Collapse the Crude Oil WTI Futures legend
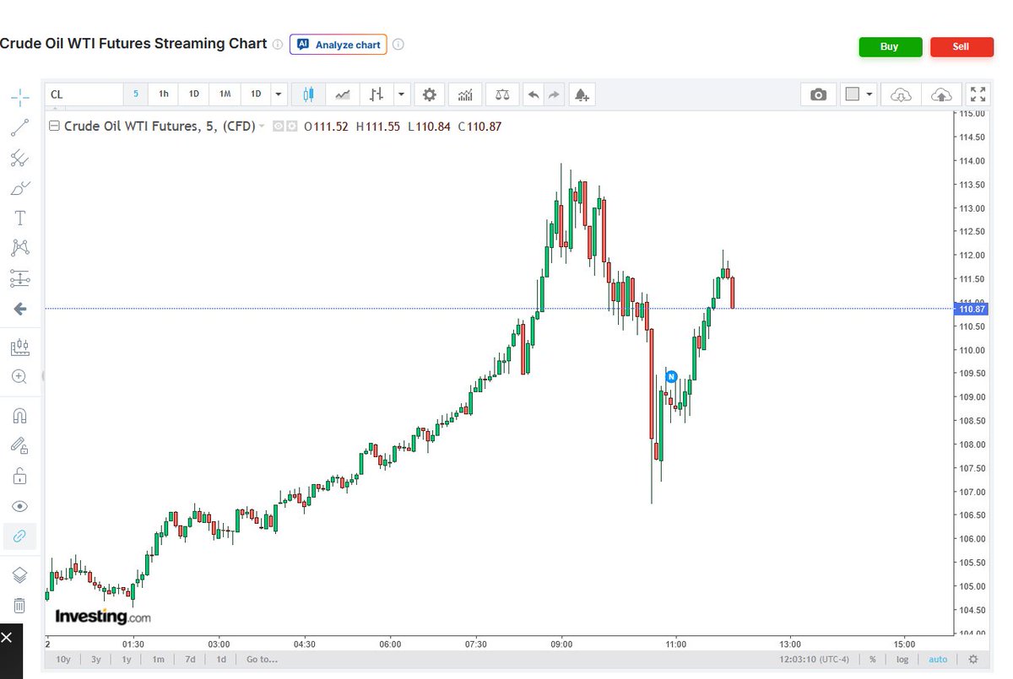1013x679 pixels. [55, 127]
